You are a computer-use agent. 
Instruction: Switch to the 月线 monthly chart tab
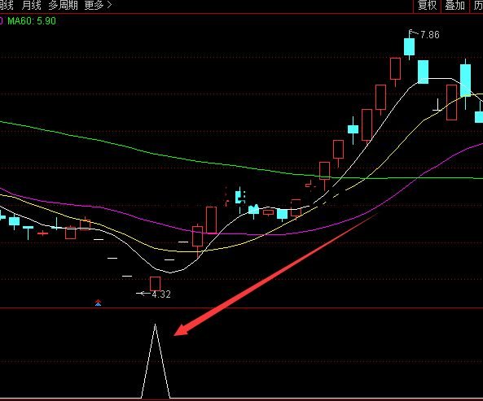(x=32, y=5)
